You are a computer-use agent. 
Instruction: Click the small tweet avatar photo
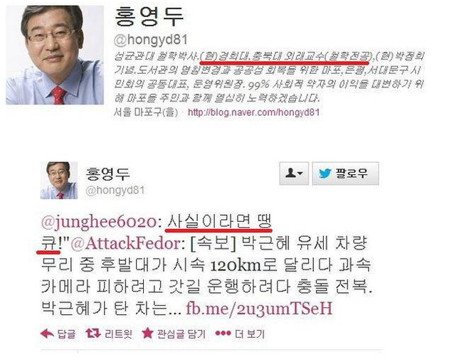click(x=59, y=181)
